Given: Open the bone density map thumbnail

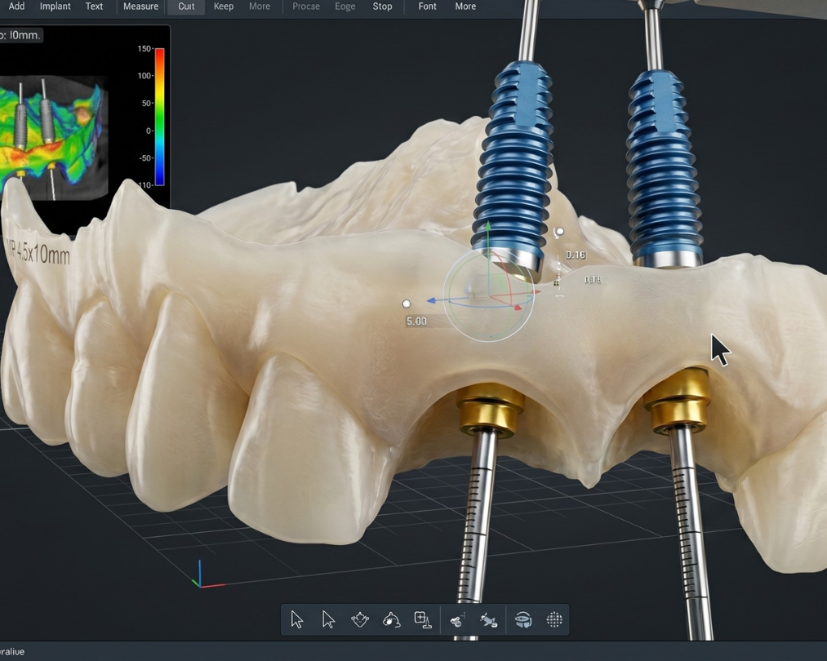Looking at the screenshot, I should [x=53, y=137].
